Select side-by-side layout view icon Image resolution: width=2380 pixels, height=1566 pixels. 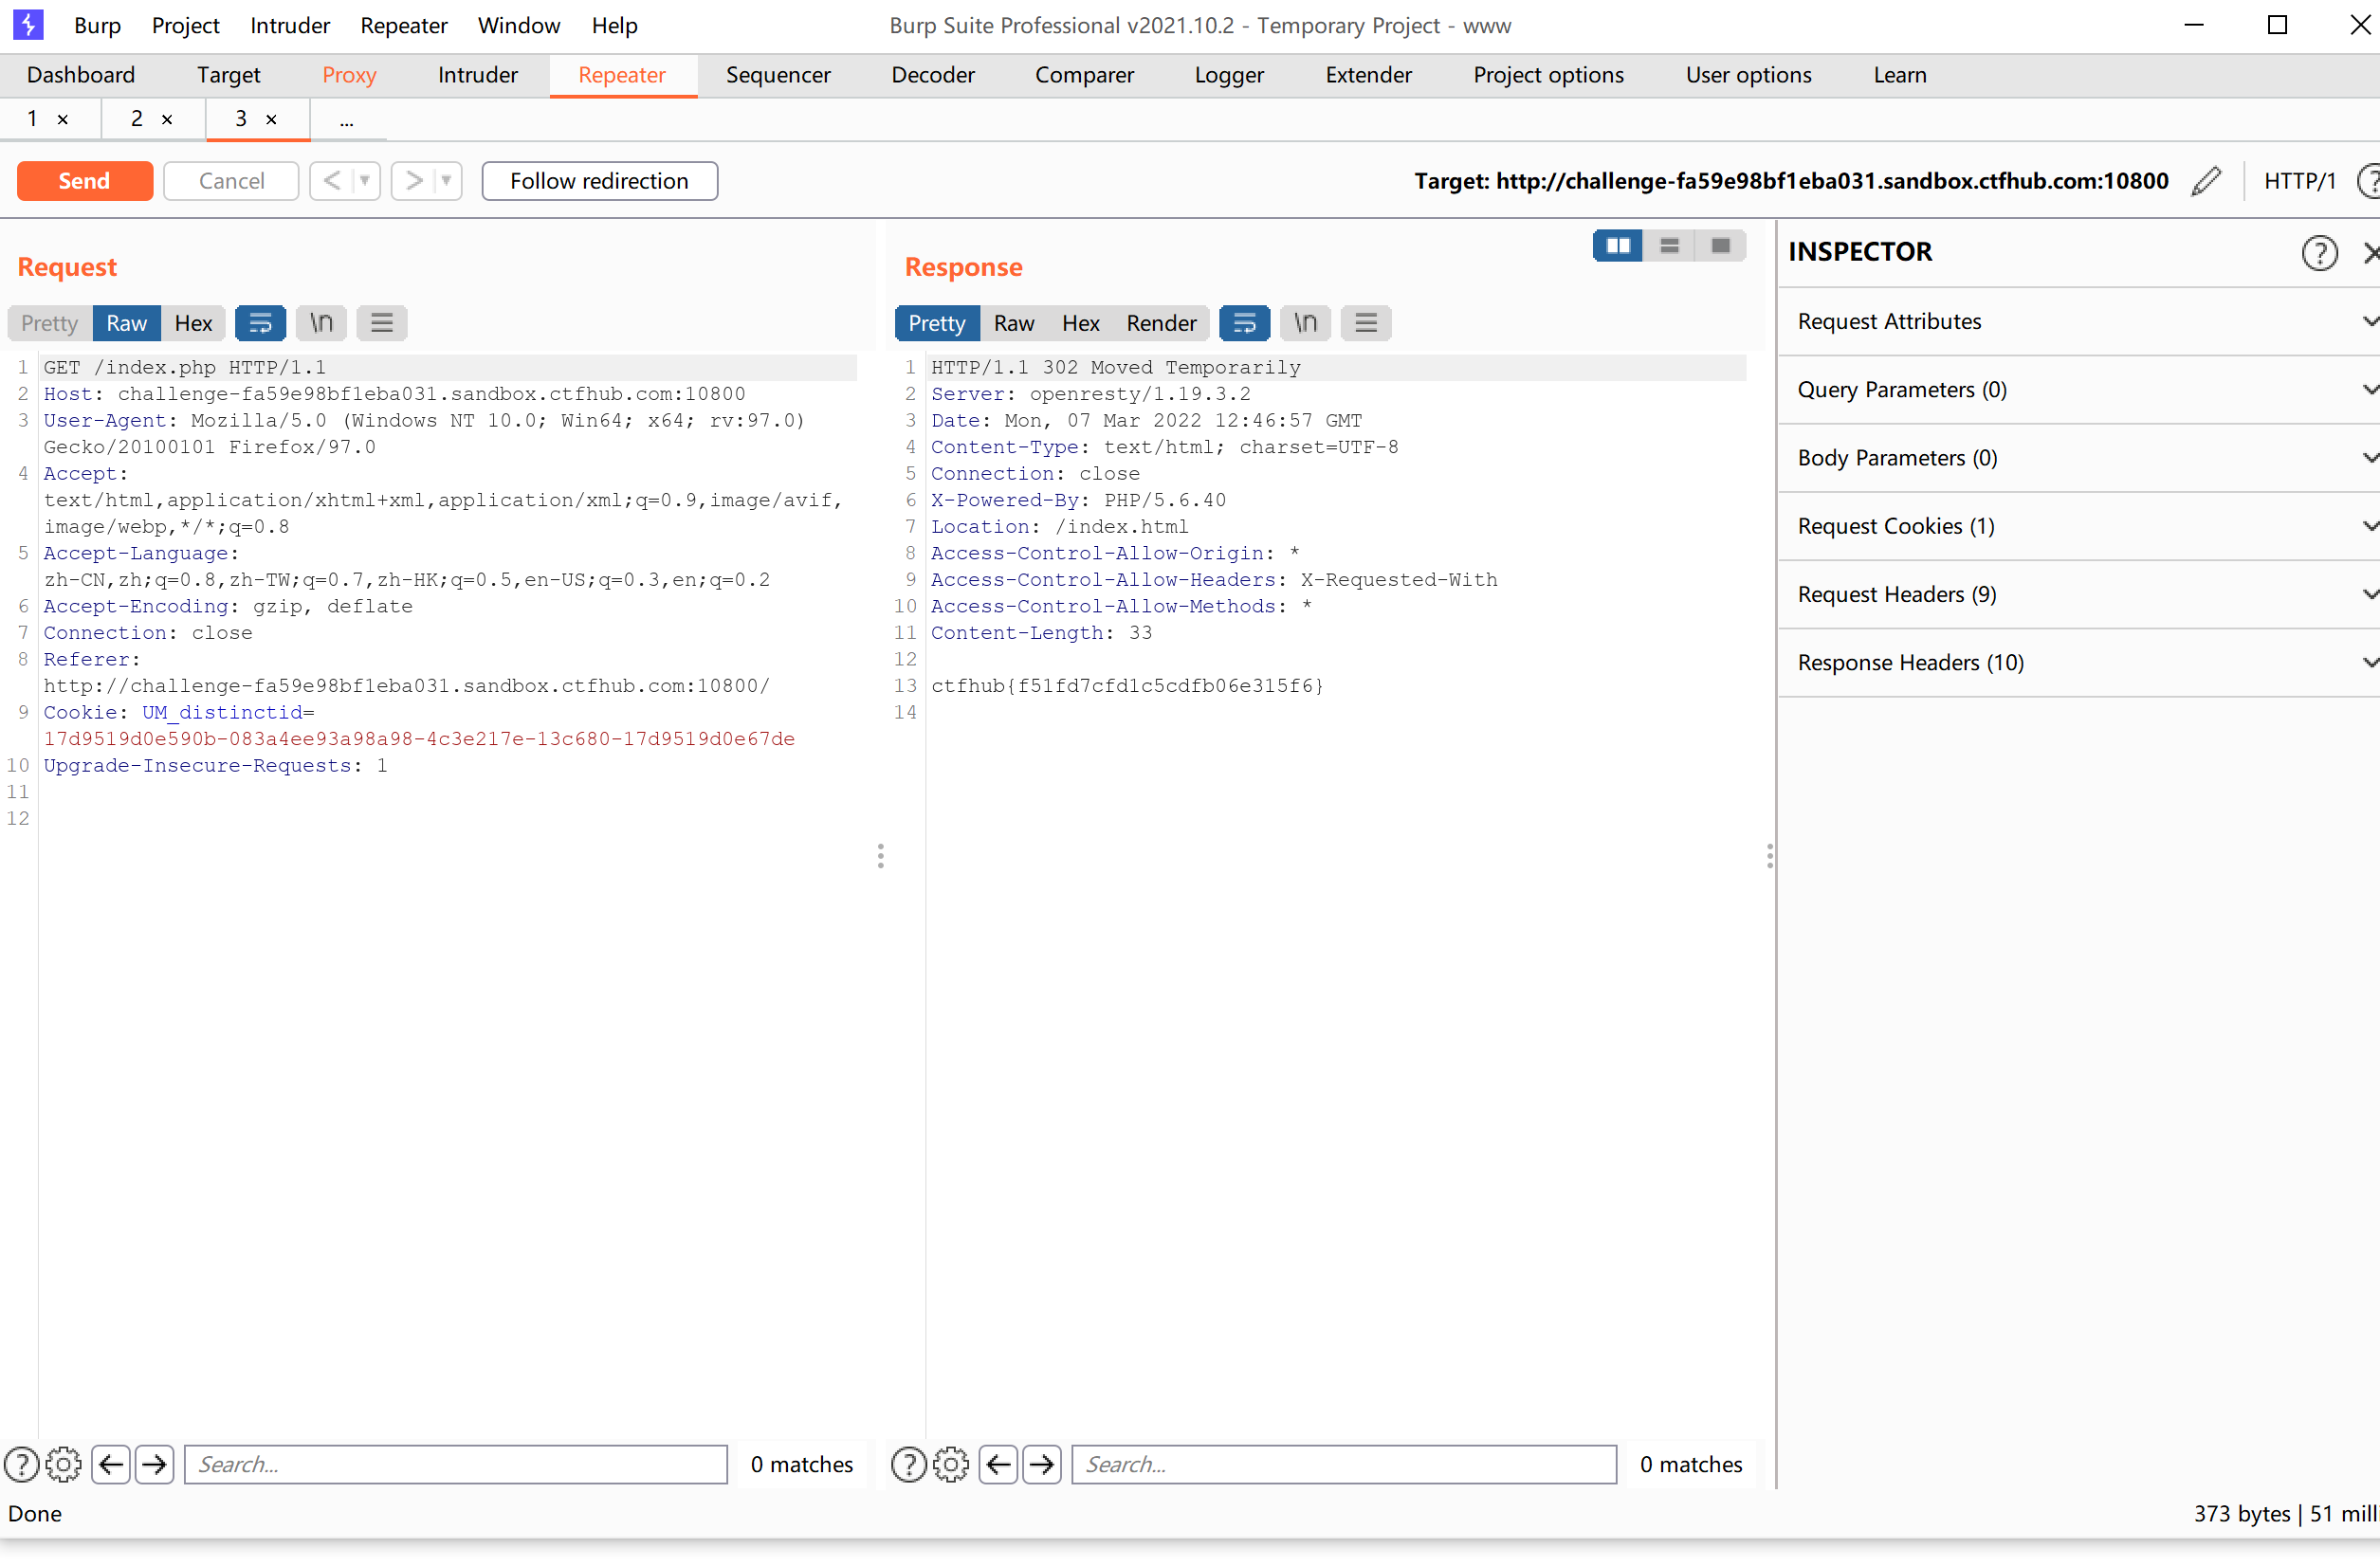tap(1618, 246)
